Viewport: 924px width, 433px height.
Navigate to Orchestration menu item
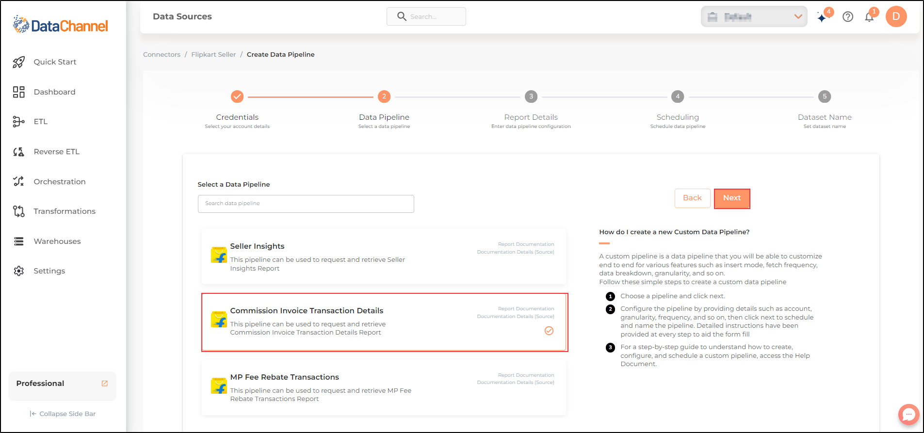click(x=60, y=182)
